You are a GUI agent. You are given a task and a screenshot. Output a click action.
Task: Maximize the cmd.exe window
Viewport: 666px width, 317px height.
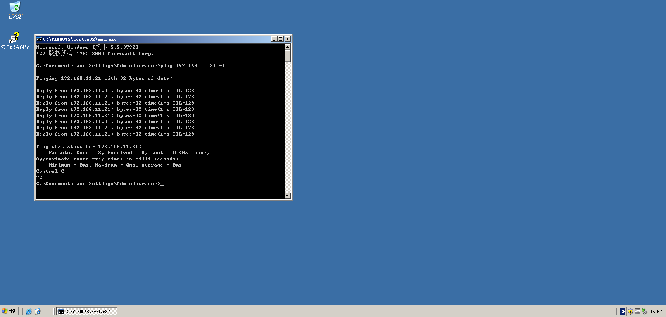click(x=281, y=39)
